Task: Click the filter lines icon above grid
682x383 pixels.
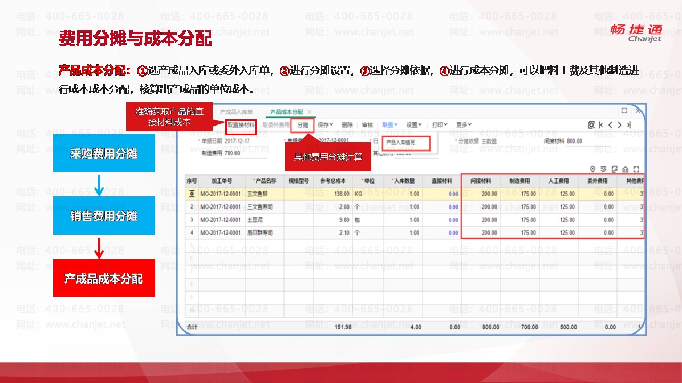Action: [x=605, y=169]
